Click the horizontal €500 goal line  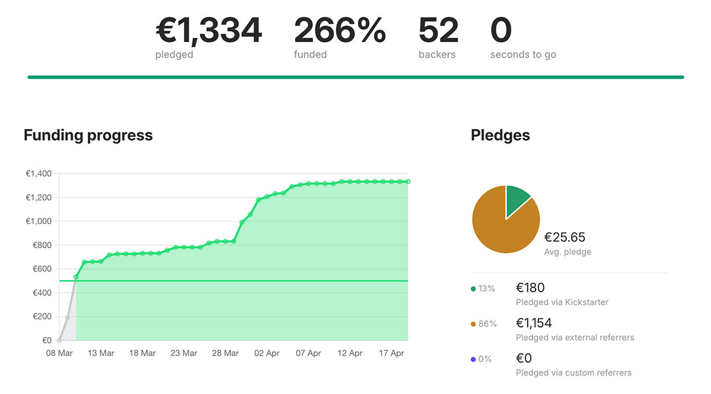pyautogui.click(x=242, y=281)
